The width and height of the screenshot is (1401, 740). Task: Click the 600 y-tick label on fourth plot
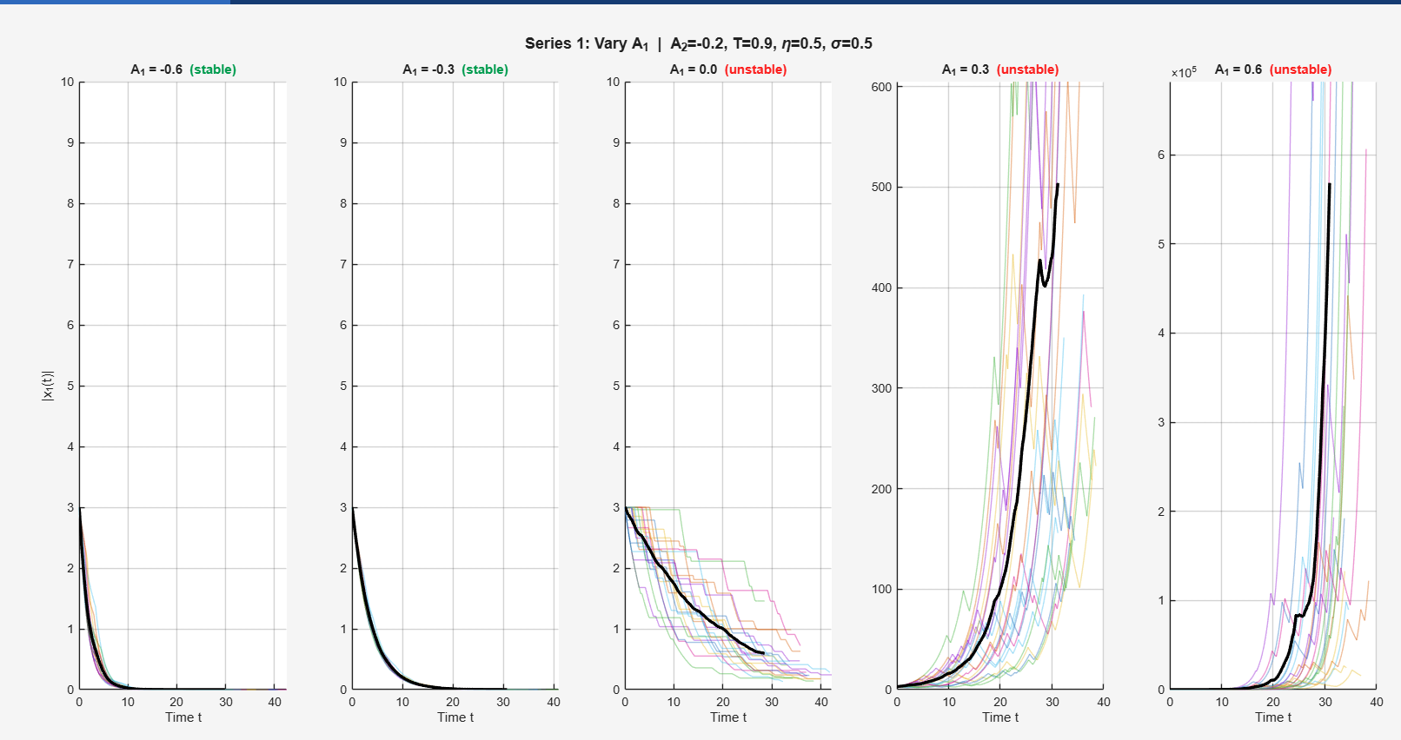pyautogui.click(x=881, y=87)
